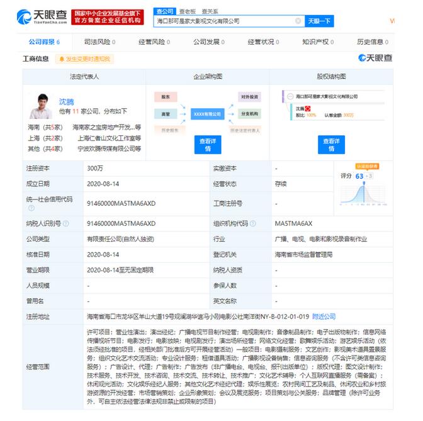Click the 附近公司 link after address

click(324, 317)
